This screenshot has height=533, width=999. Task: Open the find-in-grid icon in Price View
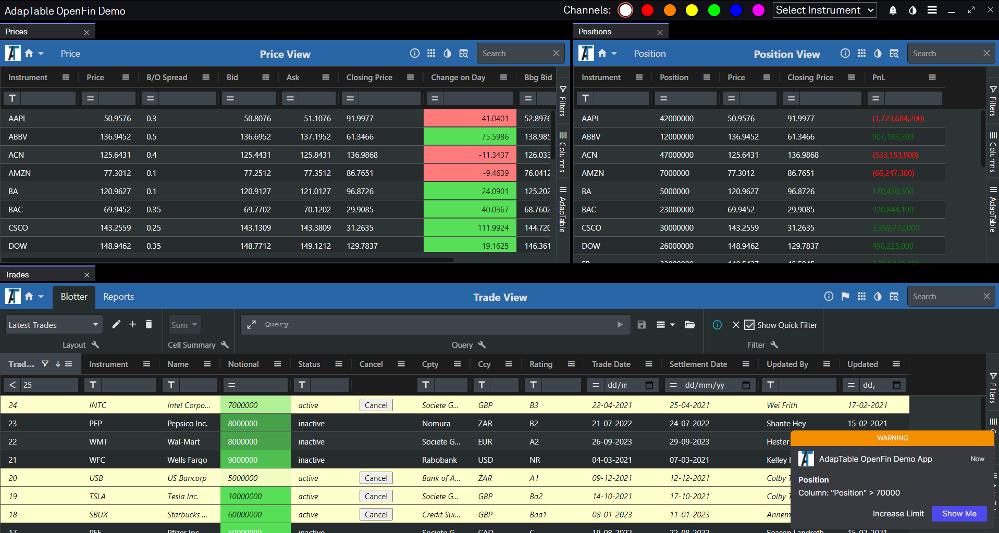pos(464,53)
